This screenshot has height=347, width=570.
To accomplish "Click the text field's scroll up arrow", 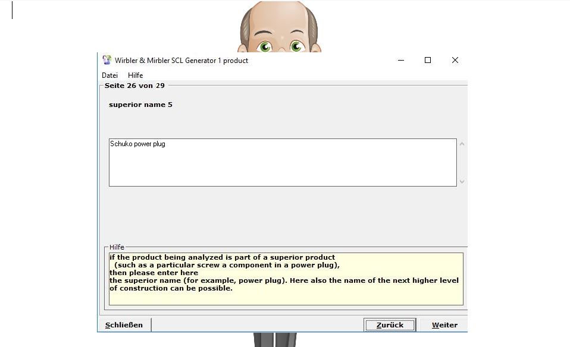I will tap(462, 144).
